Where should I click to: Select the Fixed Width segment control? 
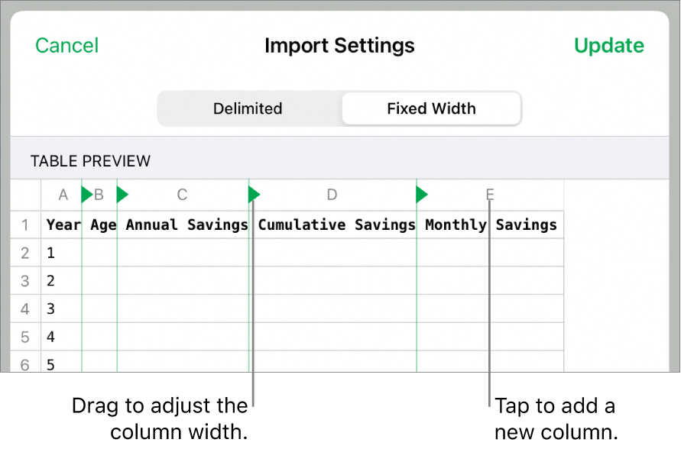tap(430, 108)
